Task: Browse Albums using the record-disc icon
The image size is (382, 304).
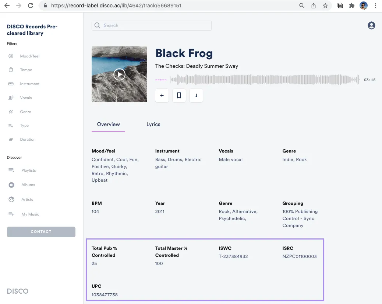Action: pos(11,185)
